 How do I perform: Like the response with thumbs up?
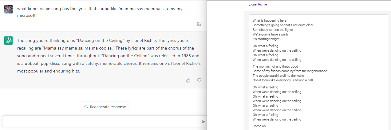click(x=188, y=80)
